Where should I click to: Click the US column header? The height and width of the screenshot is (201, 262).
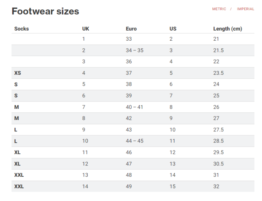(x=173, y=29)
